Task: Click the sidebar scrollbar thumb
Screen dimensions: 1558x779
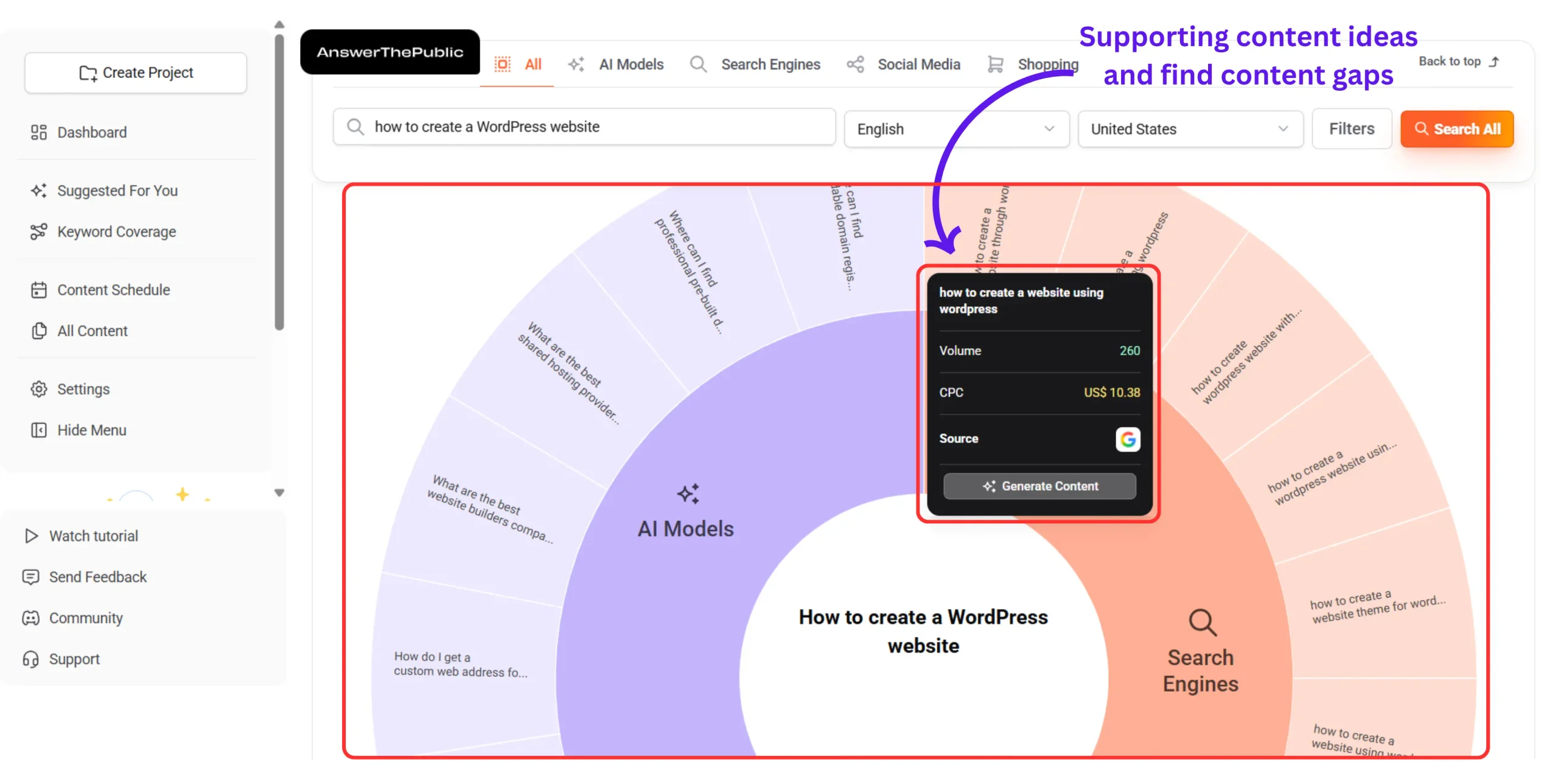Action: (x=279, y=183)
